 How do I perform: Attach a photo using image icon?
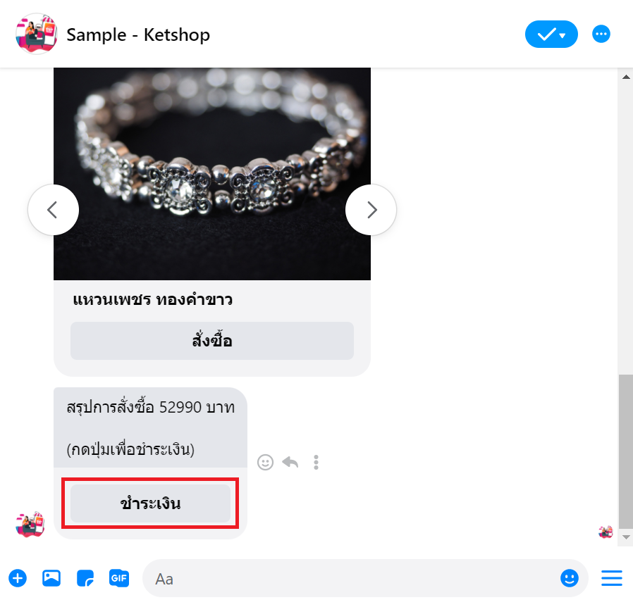pyautogui.click(x=51, y=578)
